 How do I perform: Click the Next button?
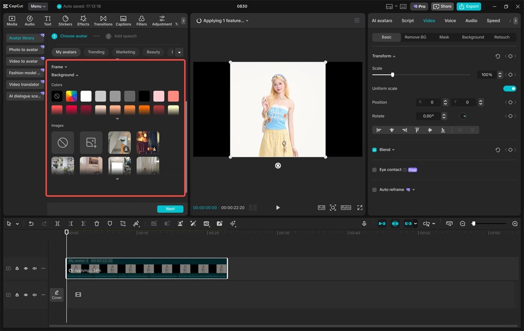click(170, 209)
